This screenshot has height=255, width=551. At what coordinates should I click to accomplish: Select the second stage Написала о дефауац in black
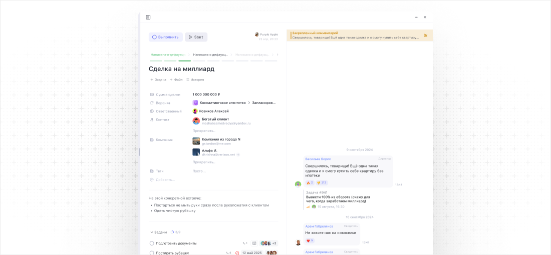[x=210, y=54]
